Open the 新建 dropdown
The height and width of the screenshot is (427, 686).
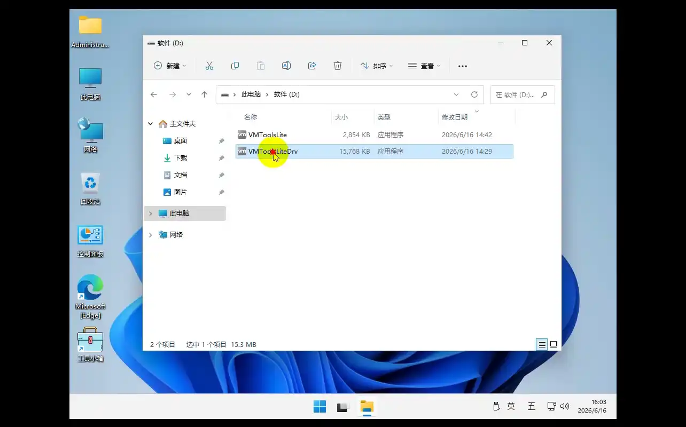[x=170, y=66]
